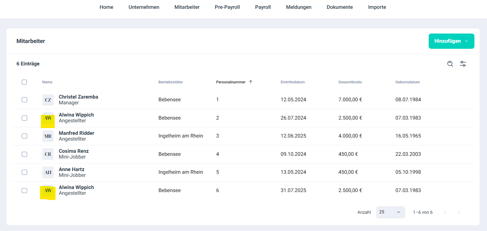Tick the checkbox for Anne Hartz
The image size is (487, 231).
pyautogui.click(x=24, y=172)
